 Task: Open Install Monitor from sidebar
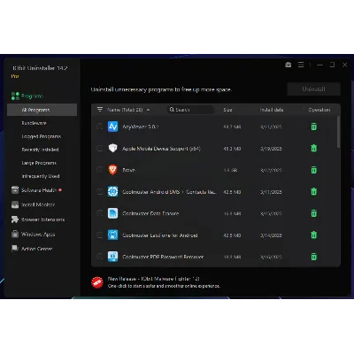[33, 204]
